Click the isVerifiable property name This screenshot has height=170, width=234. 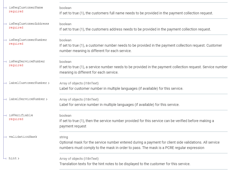(21, 115)
